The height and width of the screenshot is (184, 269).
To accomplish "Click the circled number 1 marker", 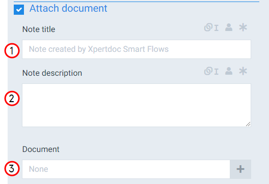I will 12,51.
